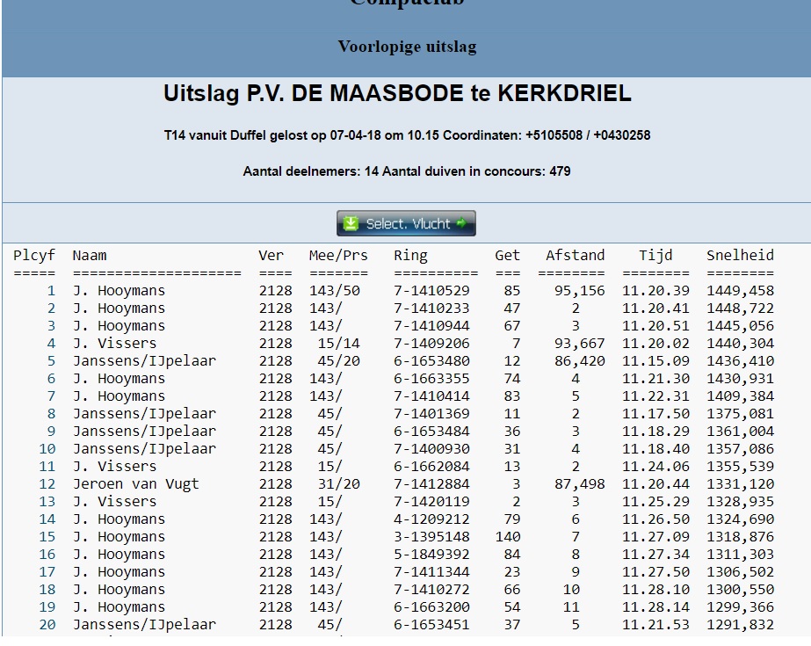Click the Snelheid column header

740,256
